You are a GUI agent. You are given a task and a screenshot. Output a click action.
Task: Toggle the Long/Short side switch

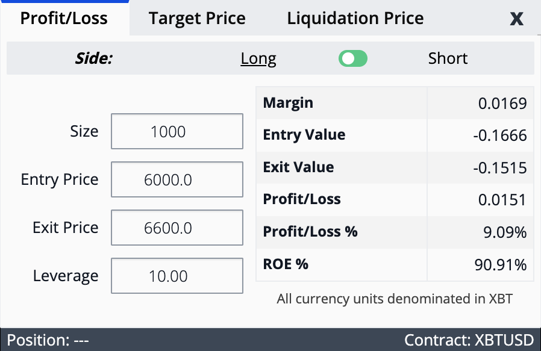pyautogui.click(x=352, y=58)
